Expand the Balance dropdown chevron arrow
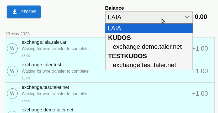This screenshot has width=218, height=113. coord(187,17)
